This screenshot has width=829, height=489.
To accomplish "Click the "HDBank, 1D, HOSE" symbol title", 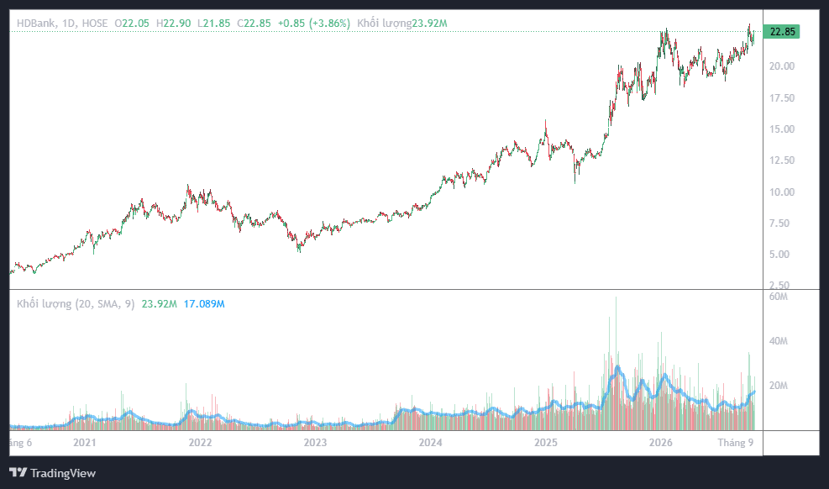I will [62, 24].
